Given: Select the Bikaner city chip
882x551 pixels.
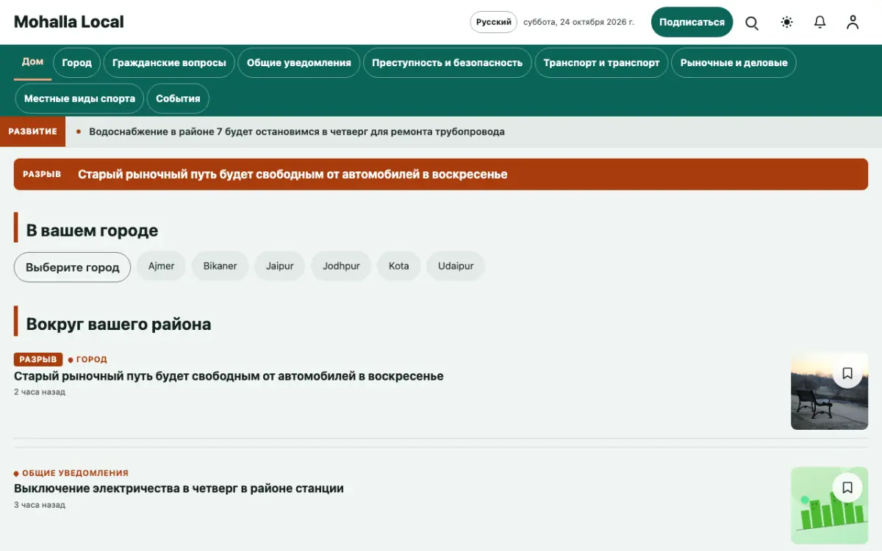Looking at the screenshot, I should point(220,266).
